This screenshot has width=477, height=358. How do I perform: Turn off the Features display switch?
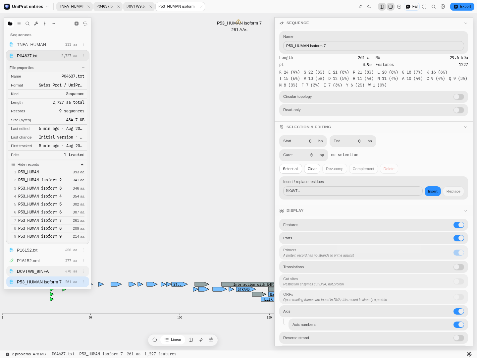coord(459,225)
